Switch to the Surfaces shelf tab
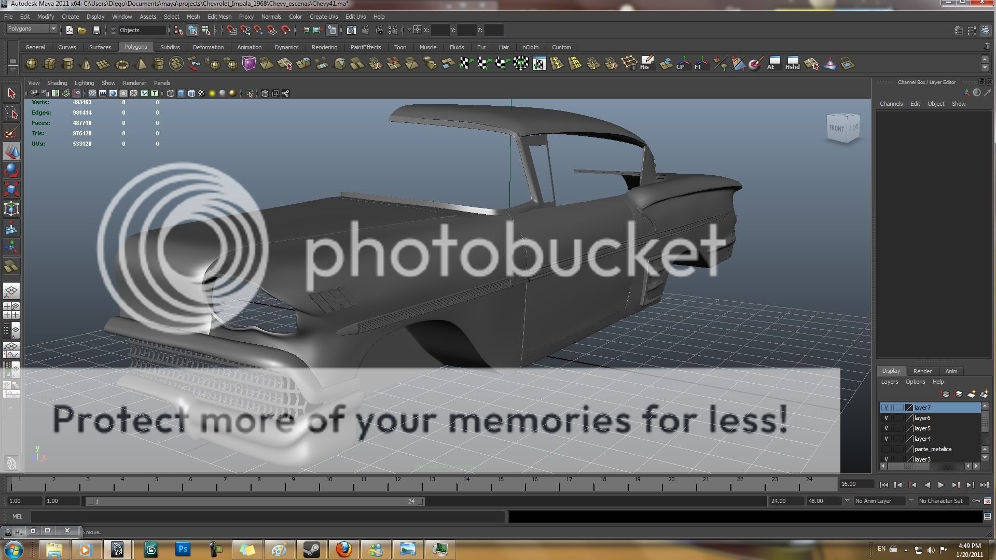Image resolution: width=996 pixels, height=560 pixels. [x=100, y=47]
